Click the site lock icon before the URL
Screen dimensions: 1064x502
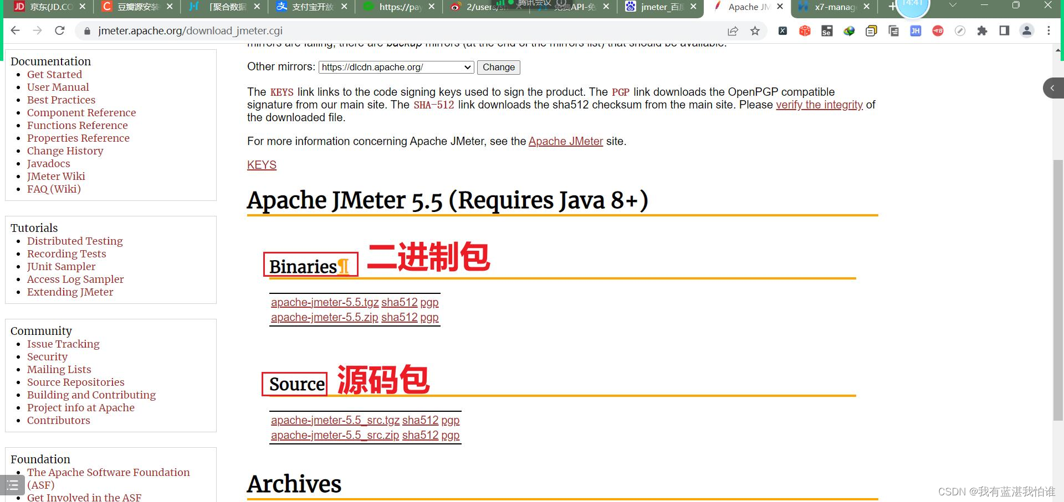[x=88, y=31]
